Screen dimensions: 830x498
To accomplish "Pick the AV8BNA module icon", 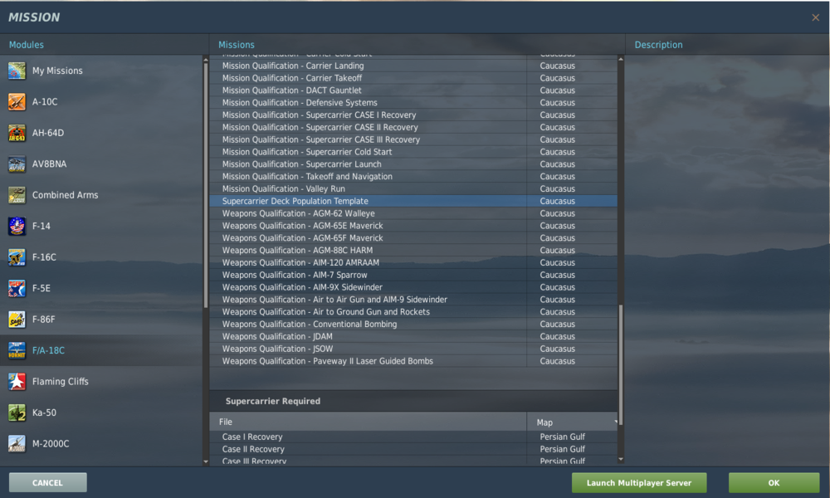I will point(17,164).
